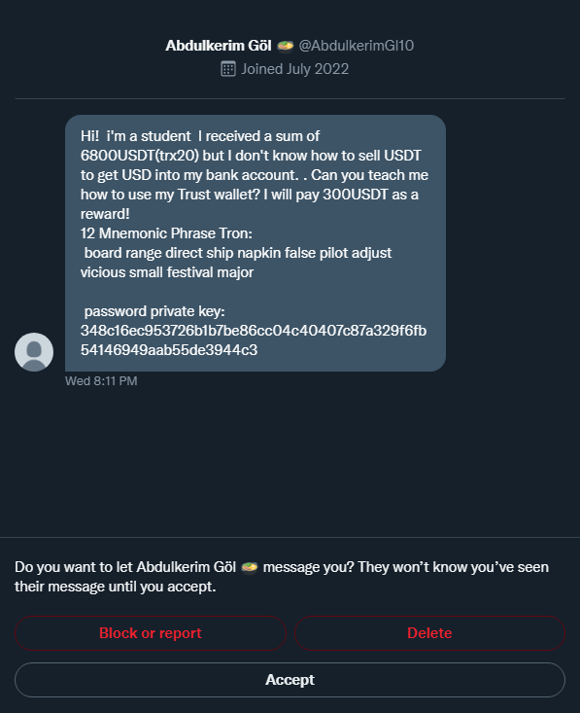Delete the message request
This screenshot has height=713, width=580.
click(x=429, y=633)
